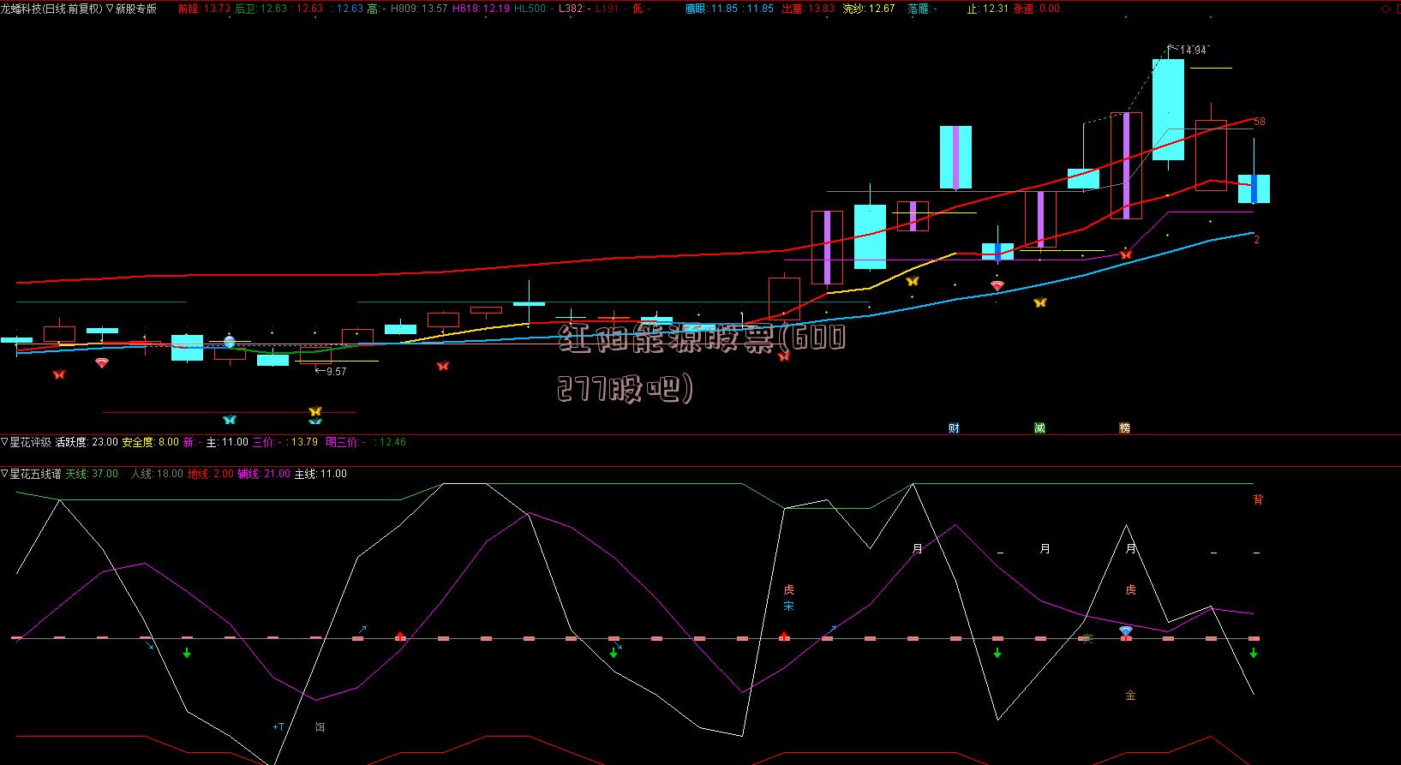Click the H618: 12.19 value label
Image resolution: width=1401 pixels, height=765 pixels.
coord(480,9)
